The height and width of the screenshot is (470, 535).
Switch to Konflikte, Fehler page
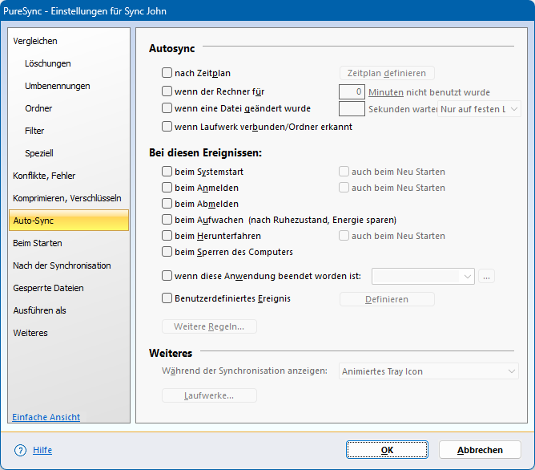coord(69,176)
